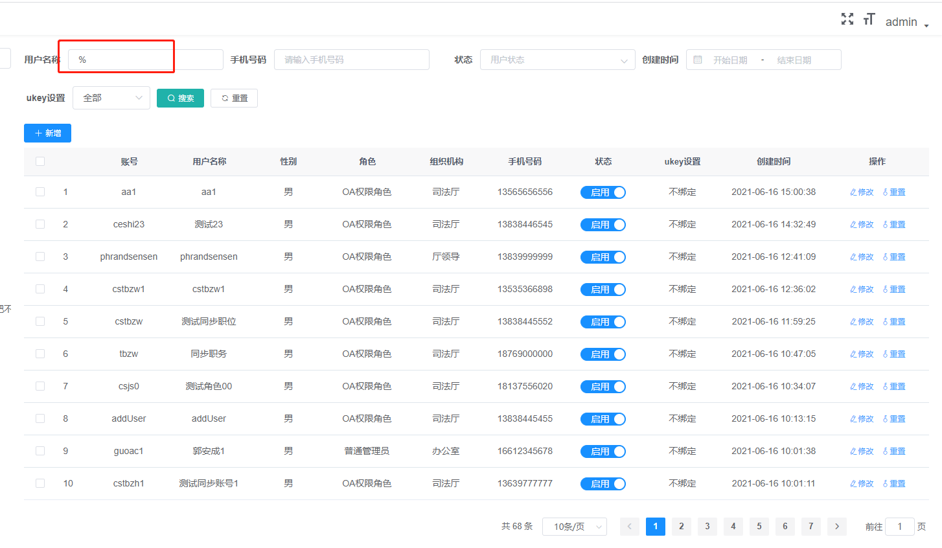This screenshot has height=548, width=942.
Task: Focus the phone number input field
Action: (x=352, y=60)
